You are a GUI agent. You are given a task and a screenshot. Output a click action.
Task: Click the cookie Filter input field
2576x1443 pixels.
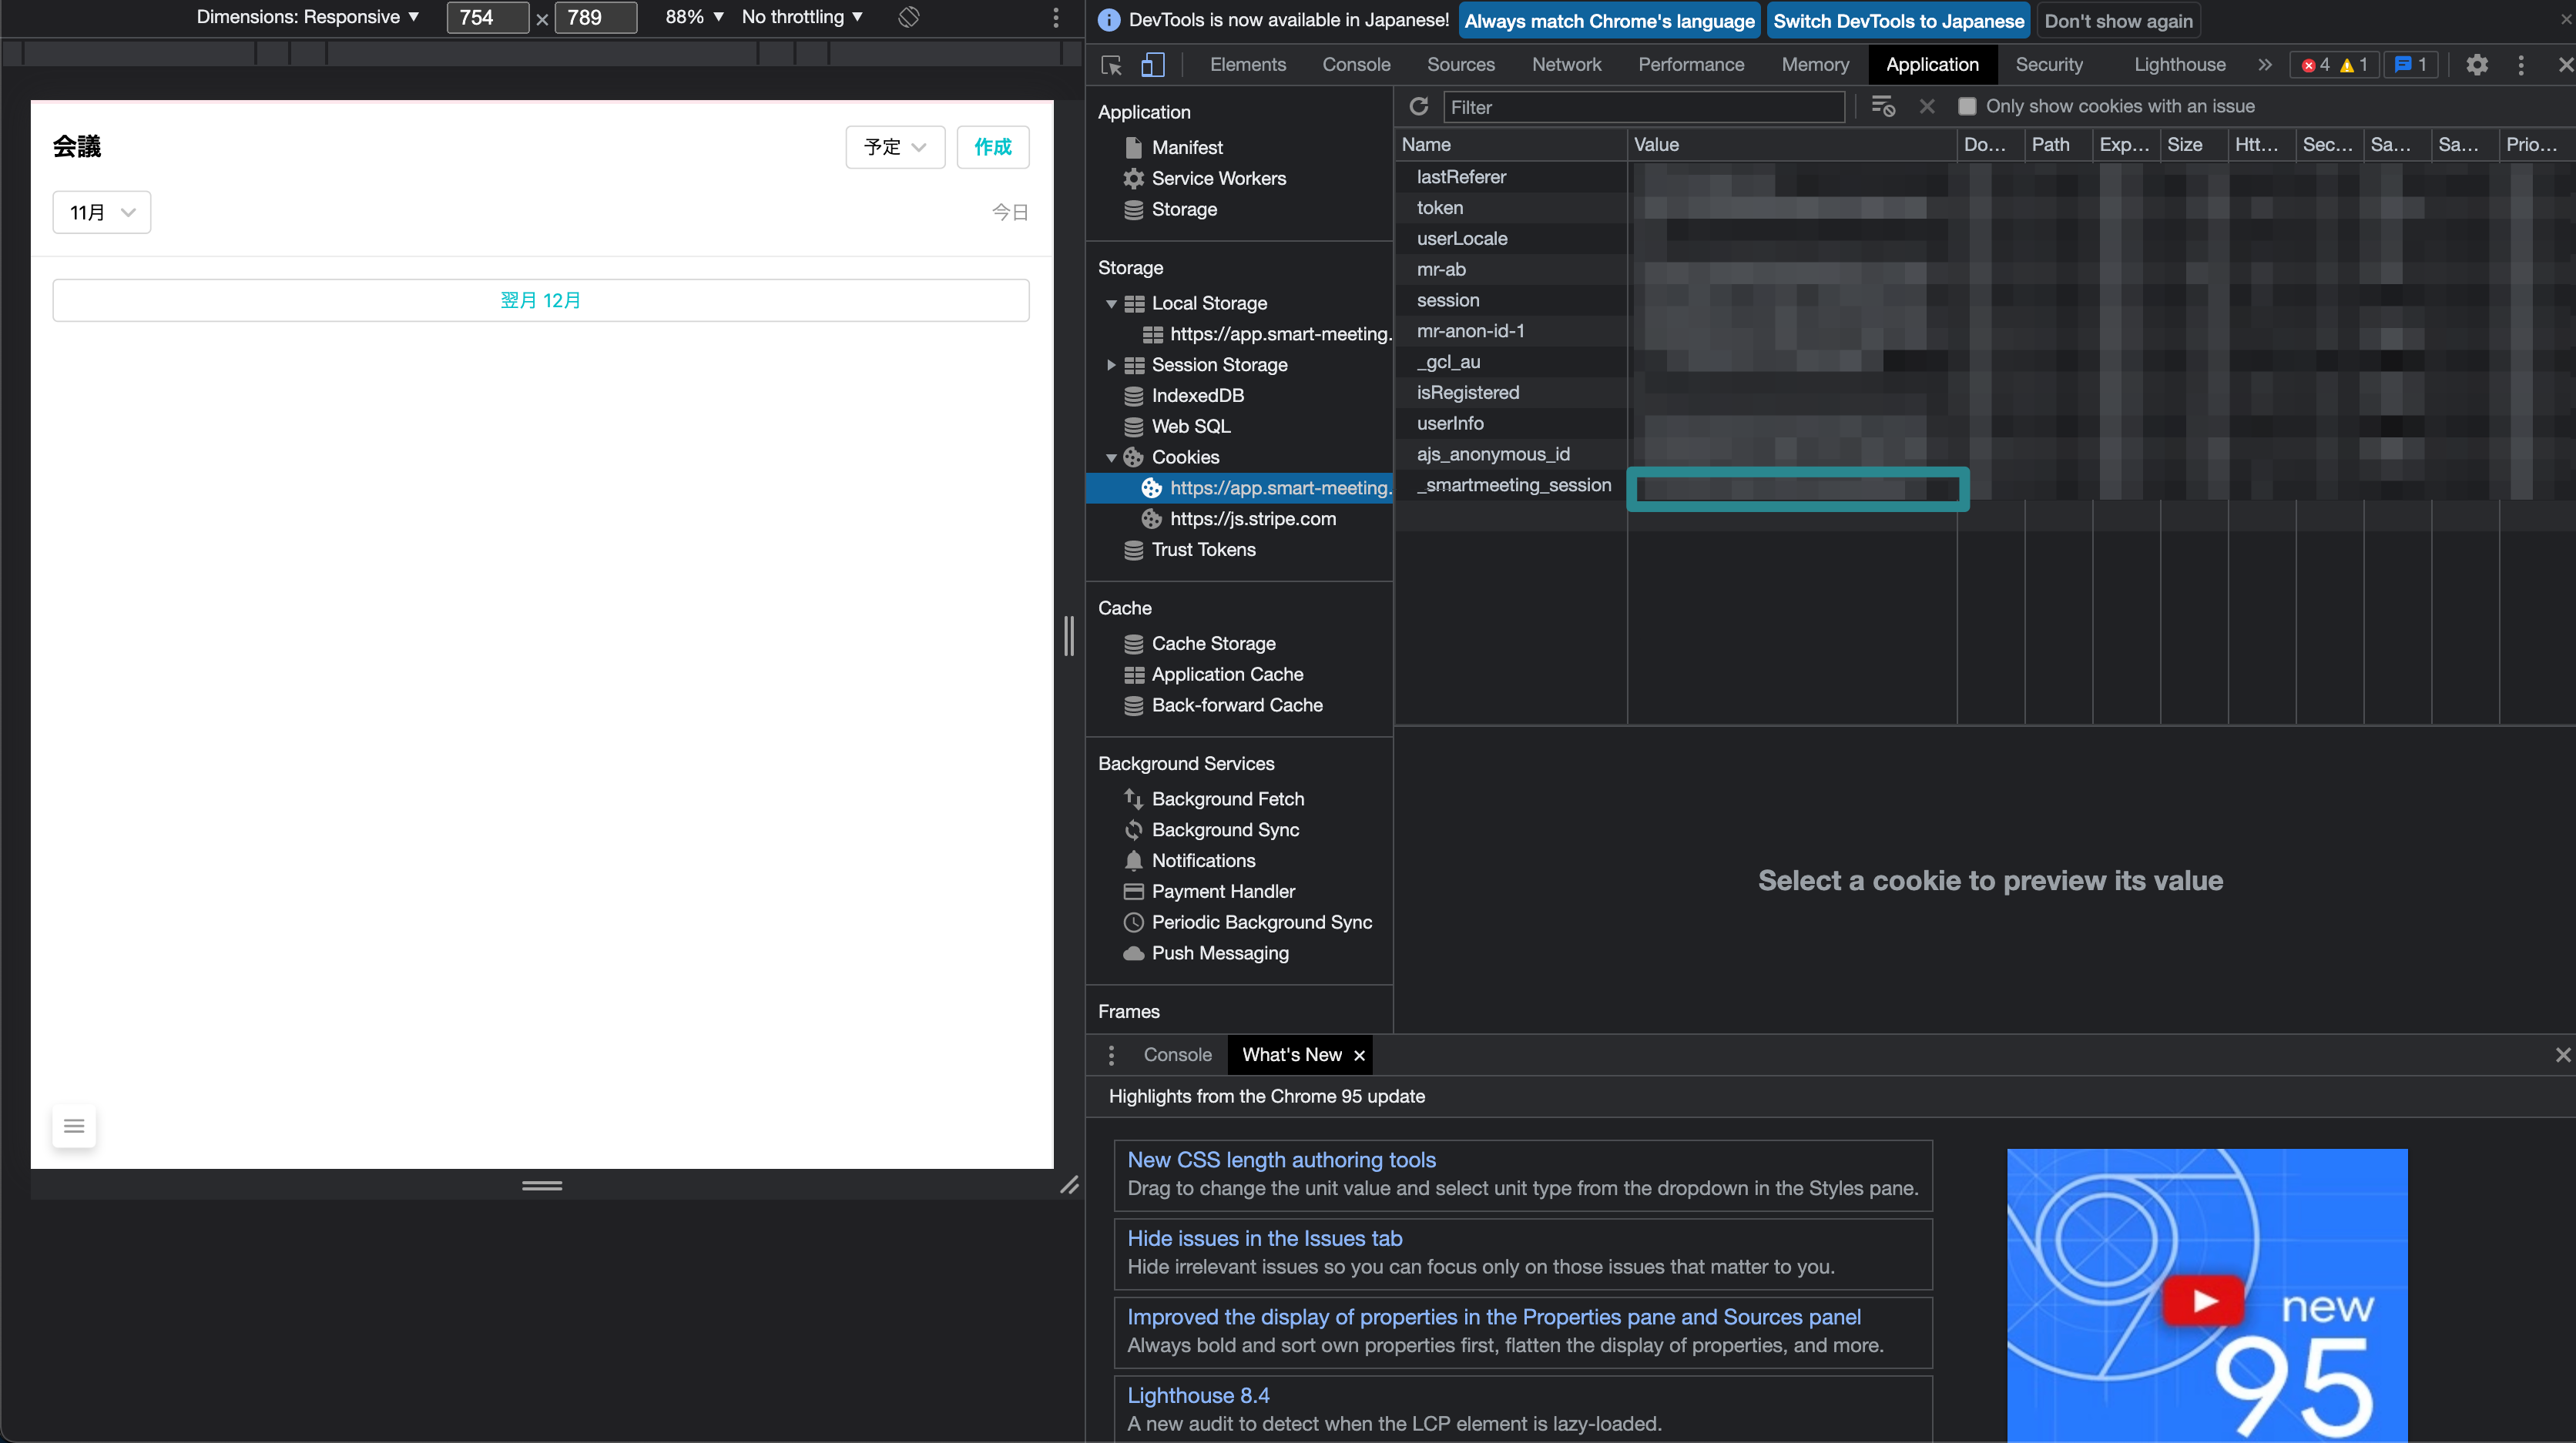[1643, 107]
